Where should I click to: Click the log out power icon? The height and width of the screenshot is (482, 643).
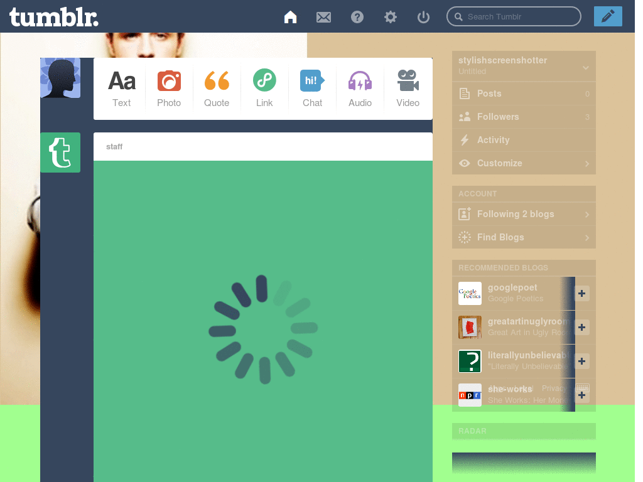(424, 17)
